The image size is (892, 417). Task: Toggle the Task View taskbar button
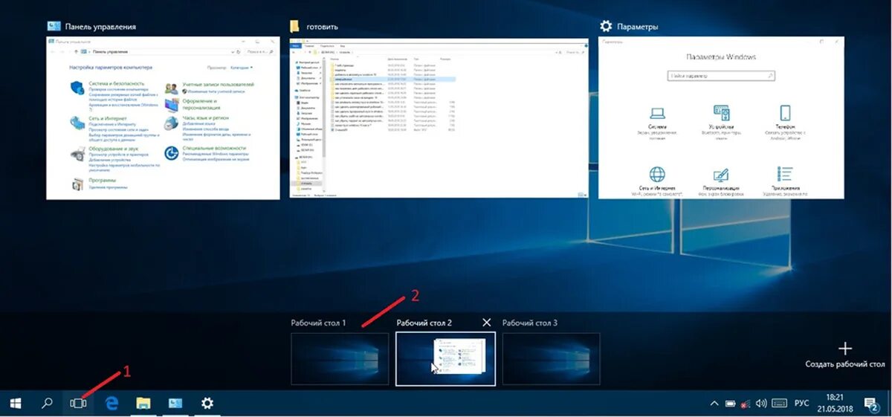(78, 403)
